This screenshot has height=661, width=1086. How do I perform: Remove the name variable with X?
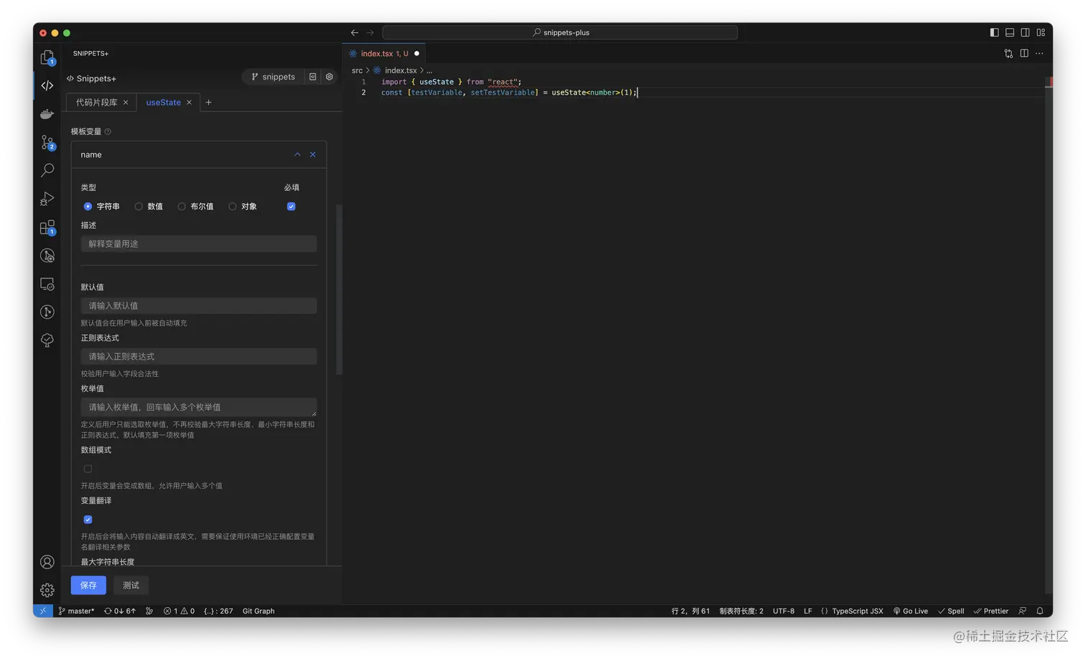point(312,154)
